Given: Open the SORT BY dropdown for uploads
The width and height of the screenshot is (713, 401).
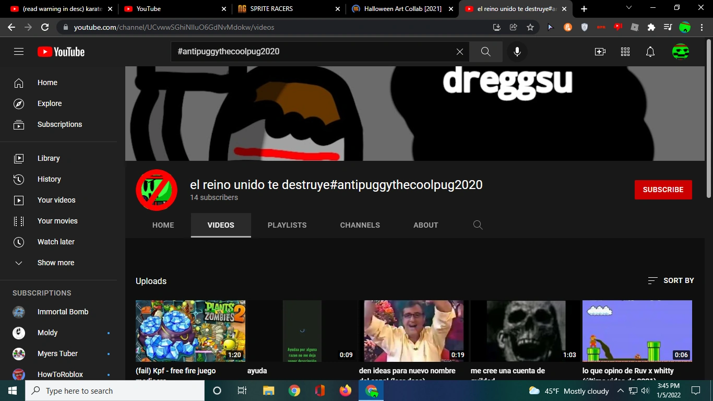Looking at the screenshot, I should [x=671, y=280].
